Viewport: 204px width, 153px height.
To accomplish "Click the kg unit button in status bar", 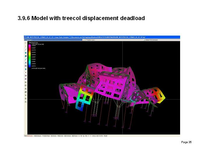I will (83, 136).
